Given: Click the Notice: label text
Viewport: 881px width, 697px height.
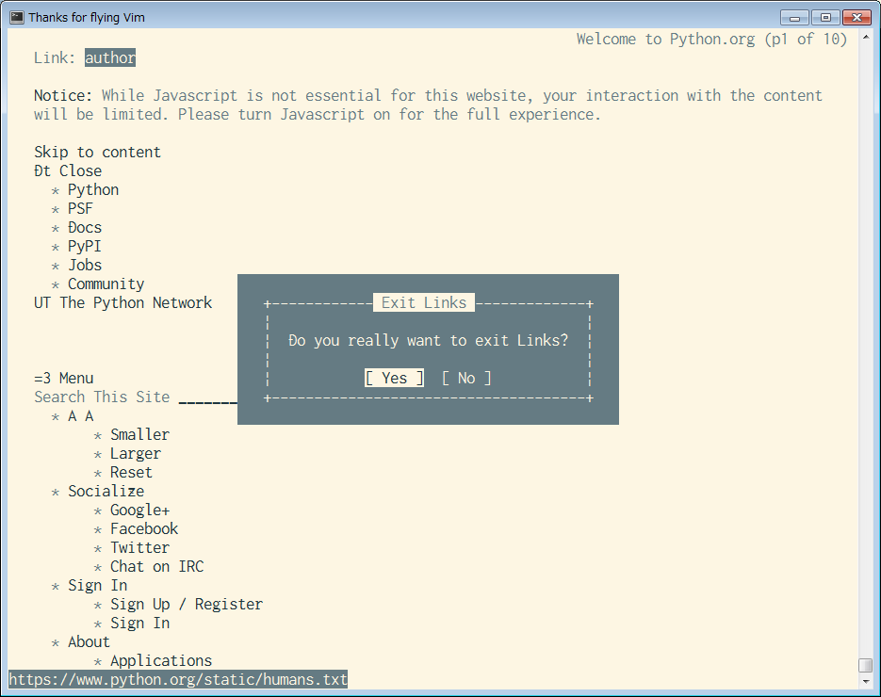Looking at the screenshot, I should [63, 95].
